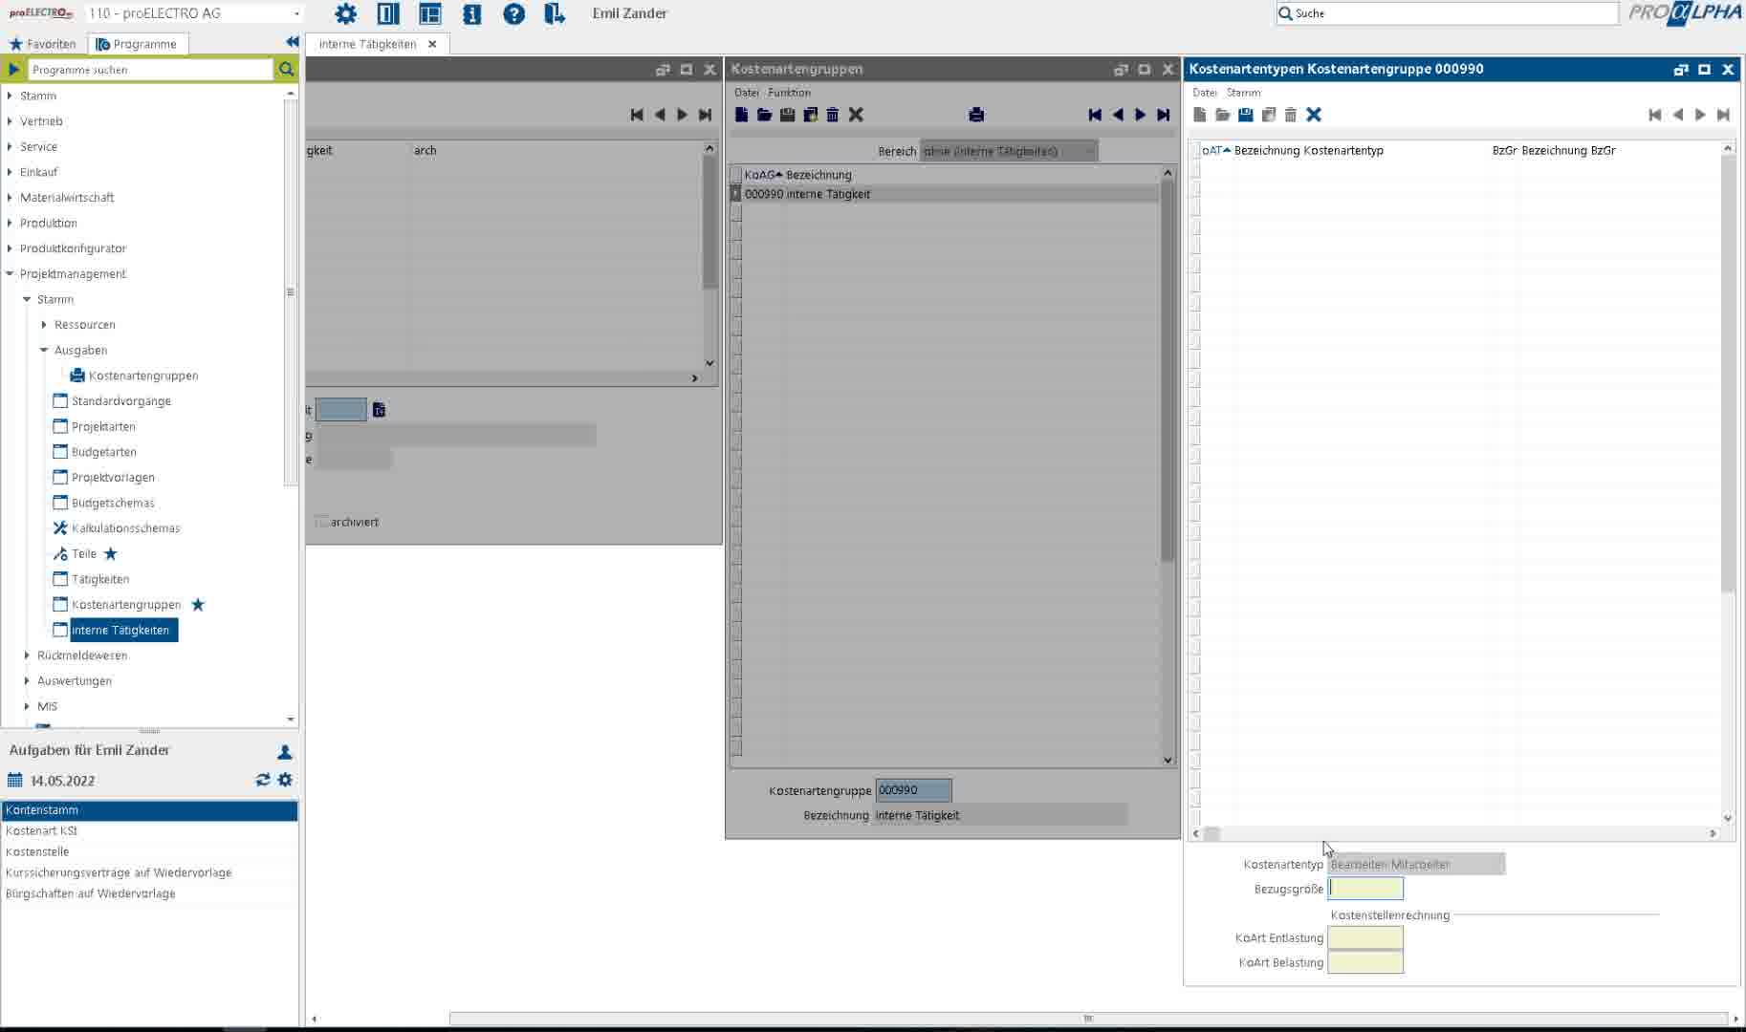Collapse the navigation sidebar with double-arrow icon
Viewport: 1746px width, 1032px height.
292,42
